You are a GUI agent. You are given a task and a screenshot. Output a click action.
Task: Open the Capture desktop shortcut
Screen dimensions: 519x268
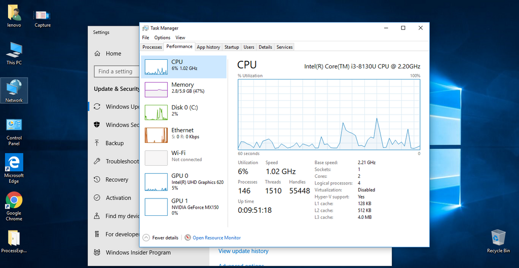43,18
